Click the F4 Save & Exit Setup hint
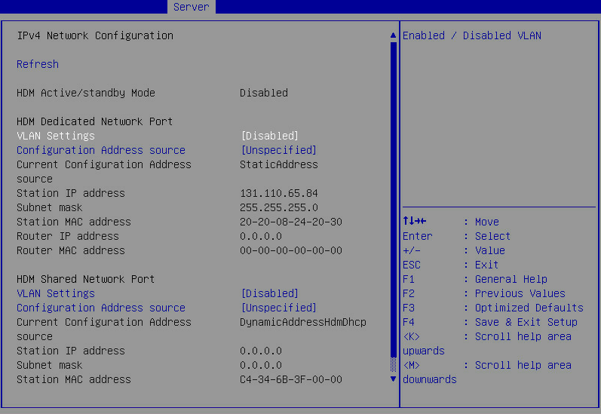 [x=490, y=322]
